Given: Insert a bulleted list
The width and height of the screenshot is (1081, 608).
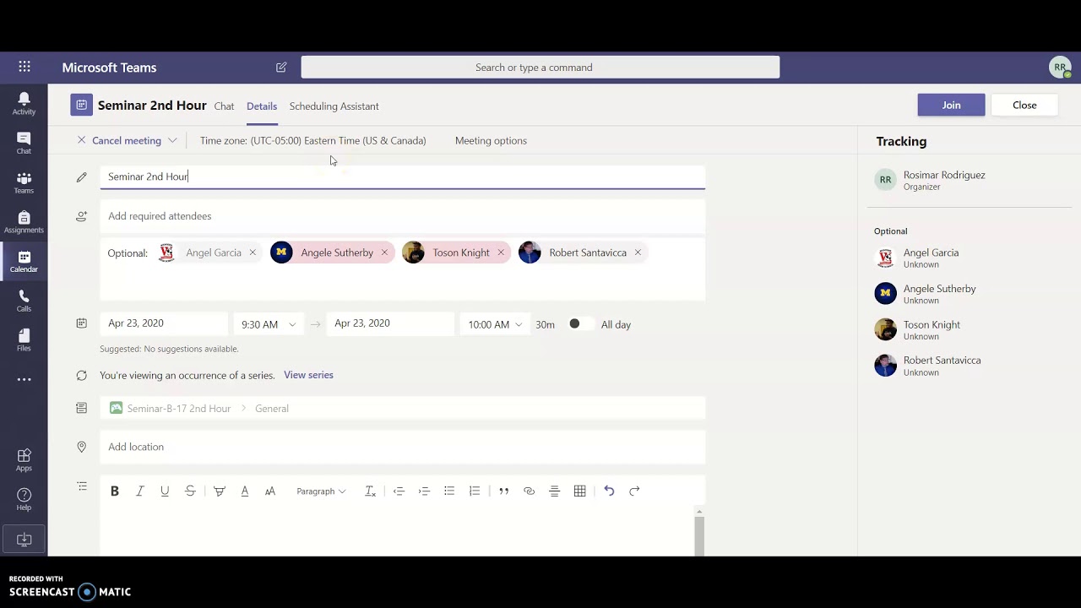Looking at the screenshot, I should [449, 491].
